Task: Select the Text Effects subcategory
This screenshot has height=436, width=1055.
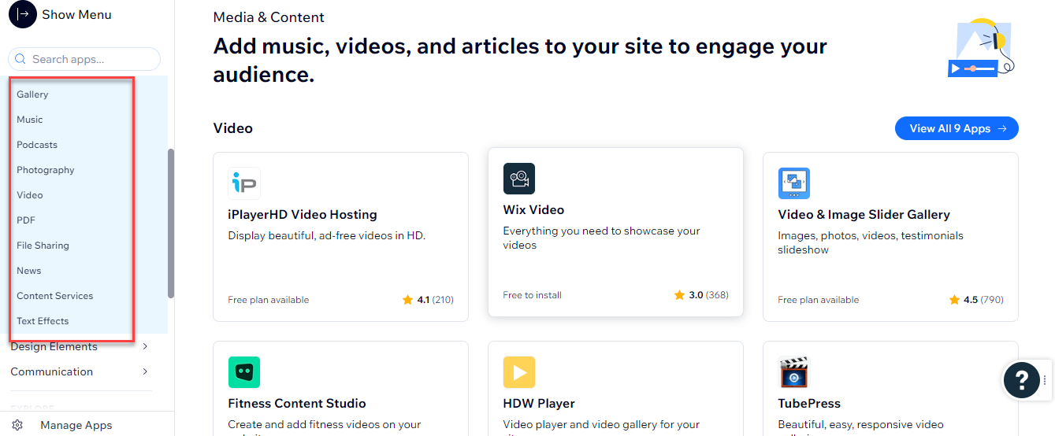Action: tap(43, 321)
